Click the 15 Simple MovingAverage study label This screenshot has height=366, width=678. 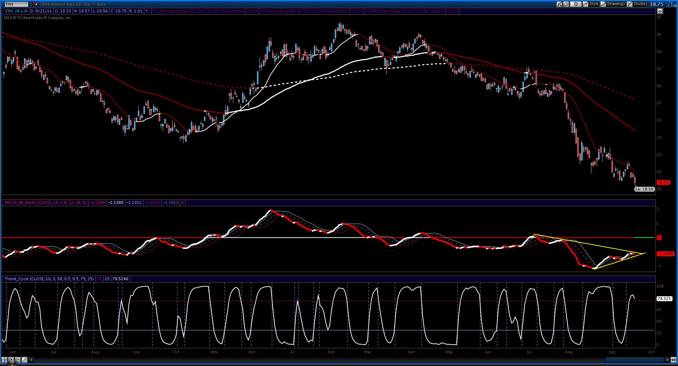pos(404,11)
